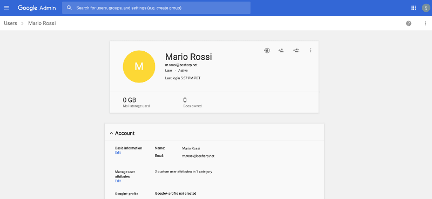Open more options on user card
432x199 pixels.
(x=311, y=50)
